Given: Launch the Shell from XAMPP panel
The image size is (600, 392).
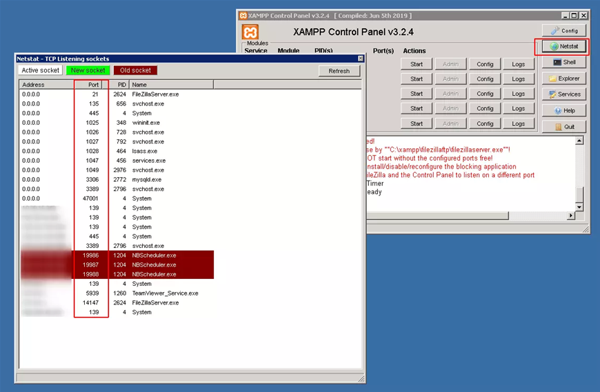Looking at the screenshot, I should pyautogui.click(x=564, y=62).
